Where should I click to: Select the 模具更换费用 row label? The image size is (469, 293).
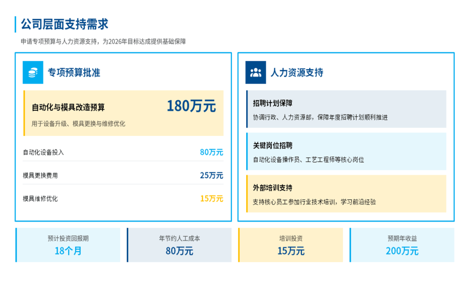pyautogui.click(x=40, y=176)
